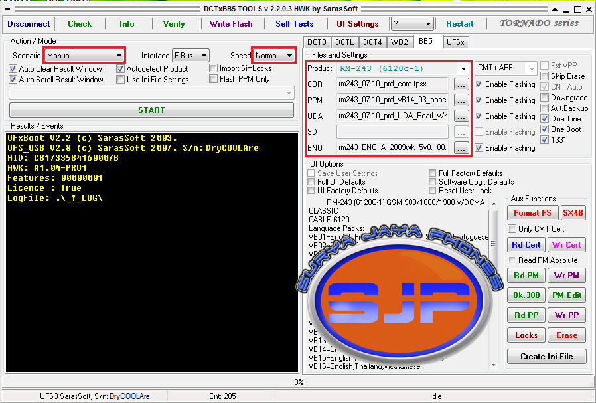This screenshot has height=403, width=596.
Task: Expand the Product model dropdown
Action: point(463,69)
